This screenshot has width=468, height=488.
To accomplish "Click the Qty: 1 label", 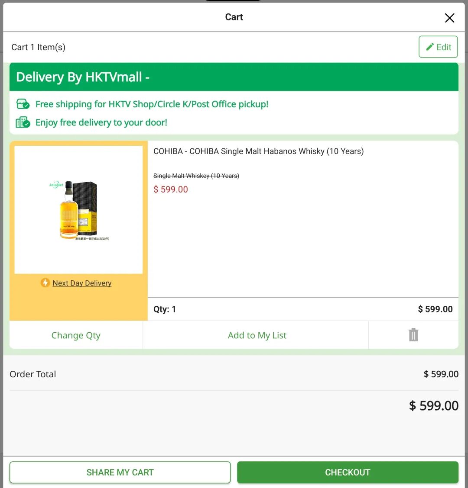I will (x=165, y=309).
